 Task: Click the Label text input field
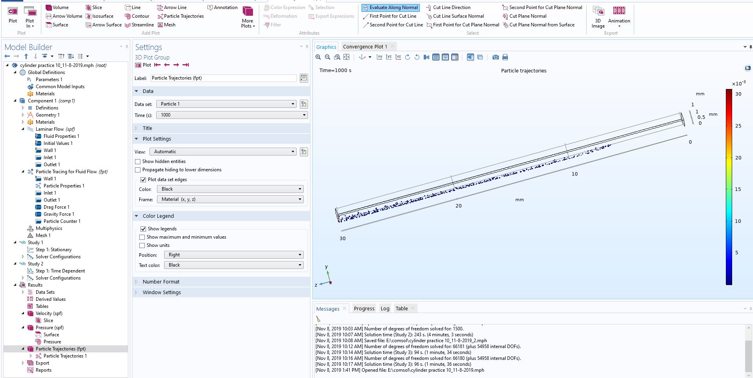223,78
